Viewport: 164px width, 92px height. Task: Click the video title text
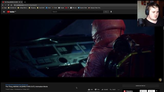(x=27, y=87)
